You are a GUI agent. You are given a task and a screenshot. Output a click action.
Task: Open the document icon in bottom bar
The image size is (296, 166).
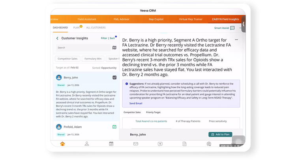pos(184,144)
